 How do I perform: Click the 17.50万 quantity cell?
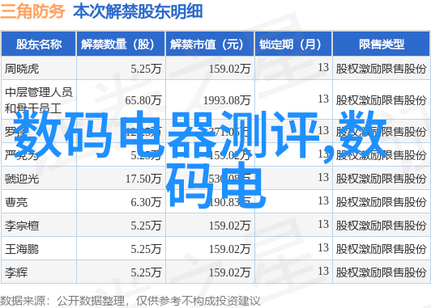[x=143, y=179]
